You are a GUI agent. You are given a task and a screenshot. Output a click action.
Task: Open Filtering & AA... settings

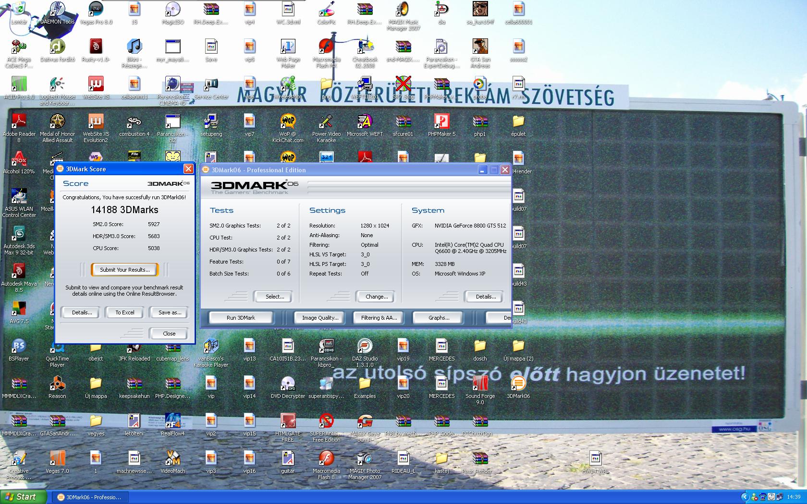pos(379,318)
